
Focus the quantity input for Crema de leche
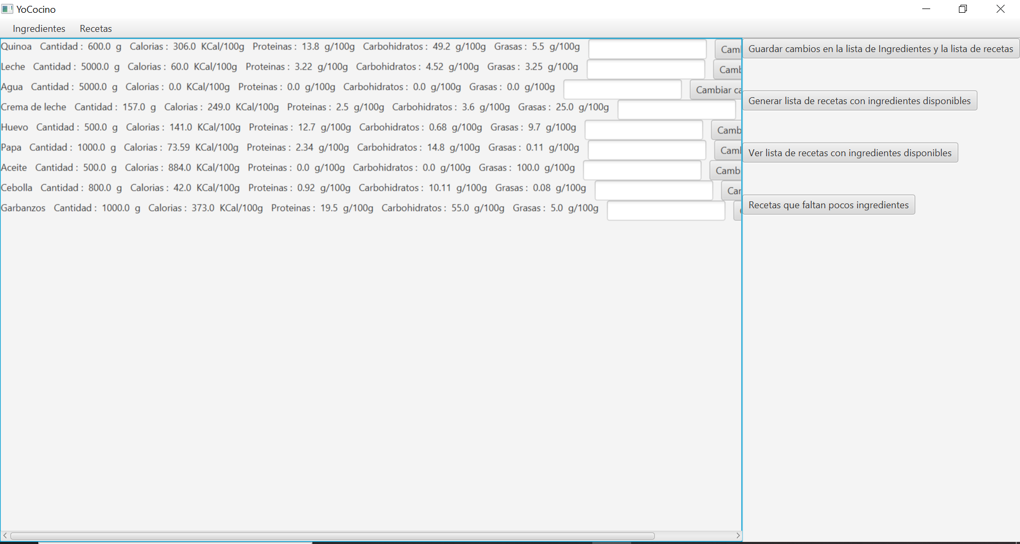click(677, 110)
